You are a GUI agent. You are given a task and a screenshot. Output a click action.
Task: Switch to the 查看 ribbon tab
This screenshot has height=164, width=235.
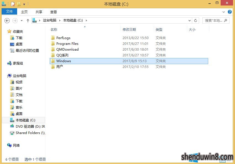[x=54, y=12]
